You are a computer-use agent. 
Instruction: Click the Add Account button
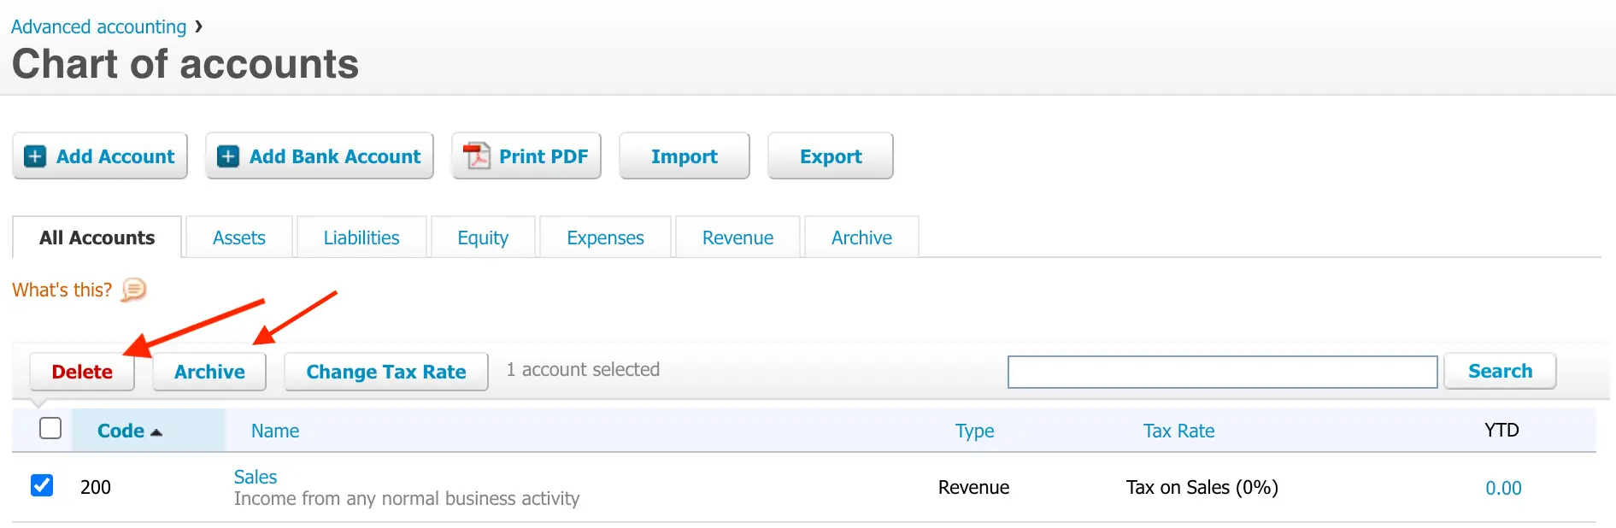point(100,156)
